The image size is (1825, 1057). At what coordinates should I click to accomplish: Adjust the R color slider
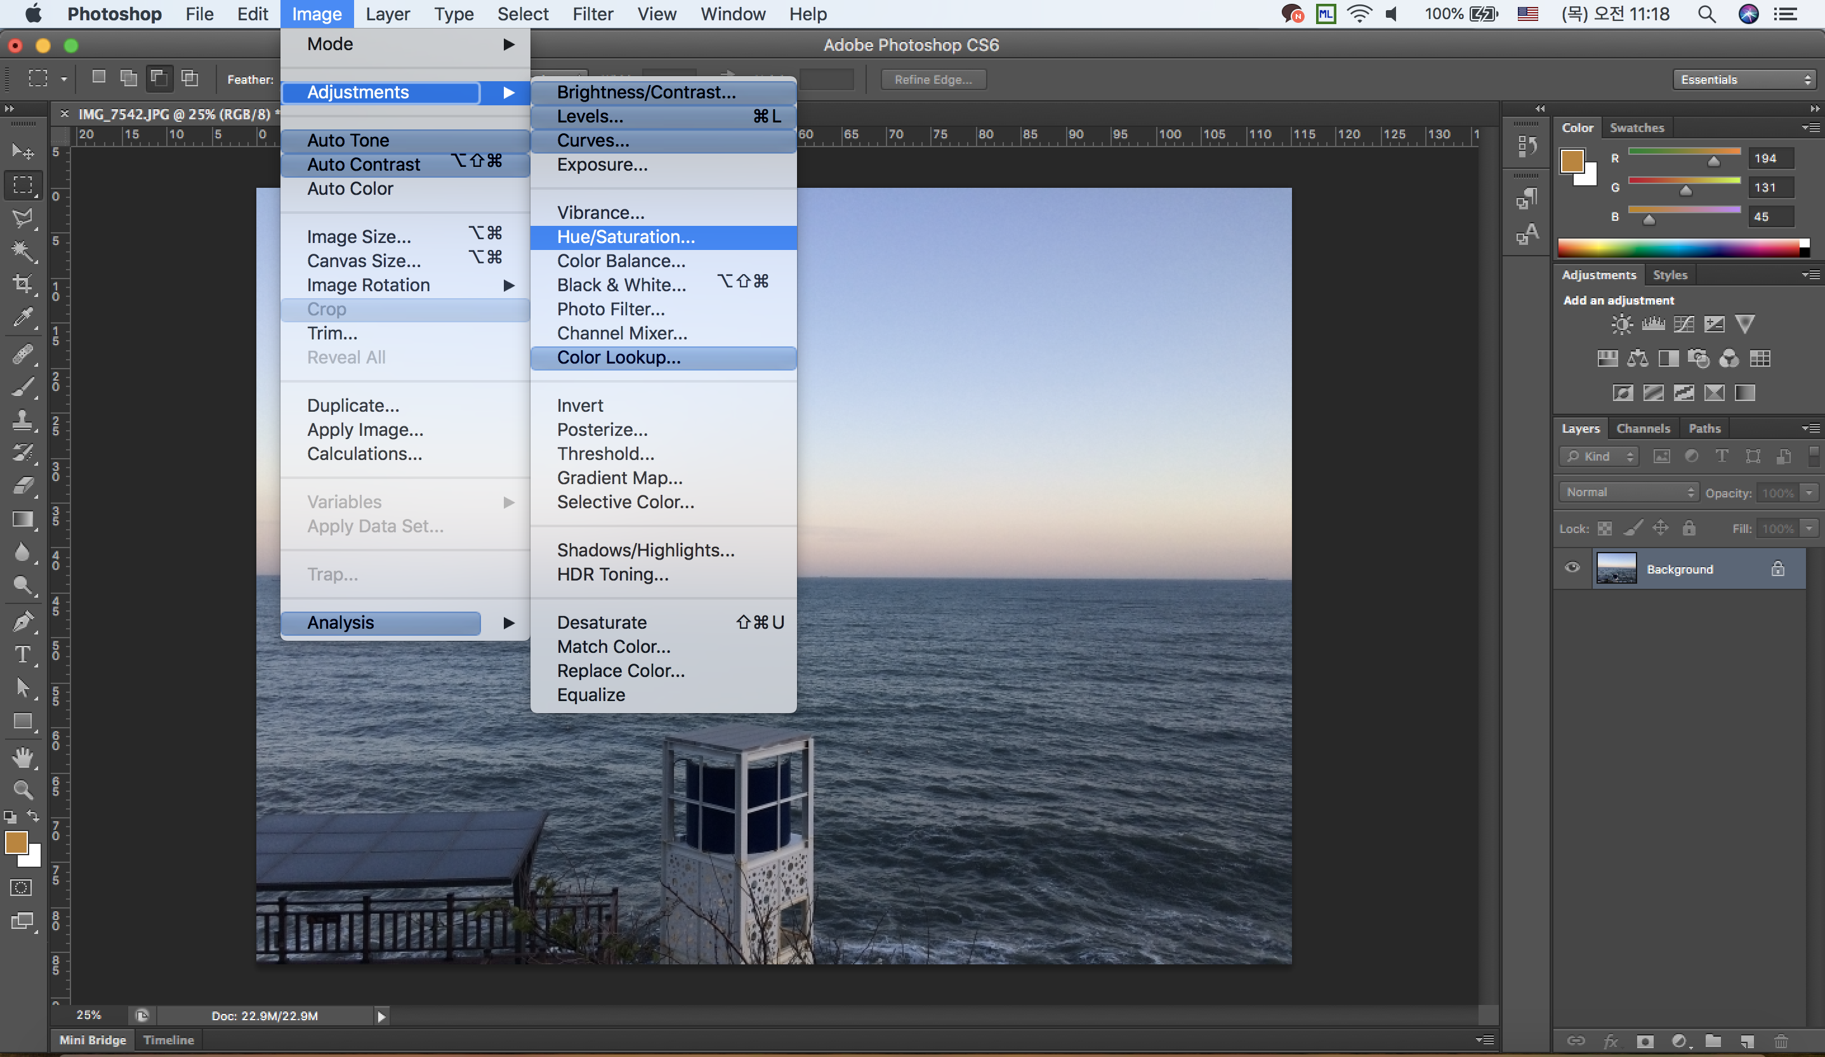tap(1713, 161)
